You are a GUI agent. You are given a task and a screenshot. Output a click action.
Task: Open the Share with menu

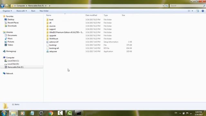click(x=22, y=11)
